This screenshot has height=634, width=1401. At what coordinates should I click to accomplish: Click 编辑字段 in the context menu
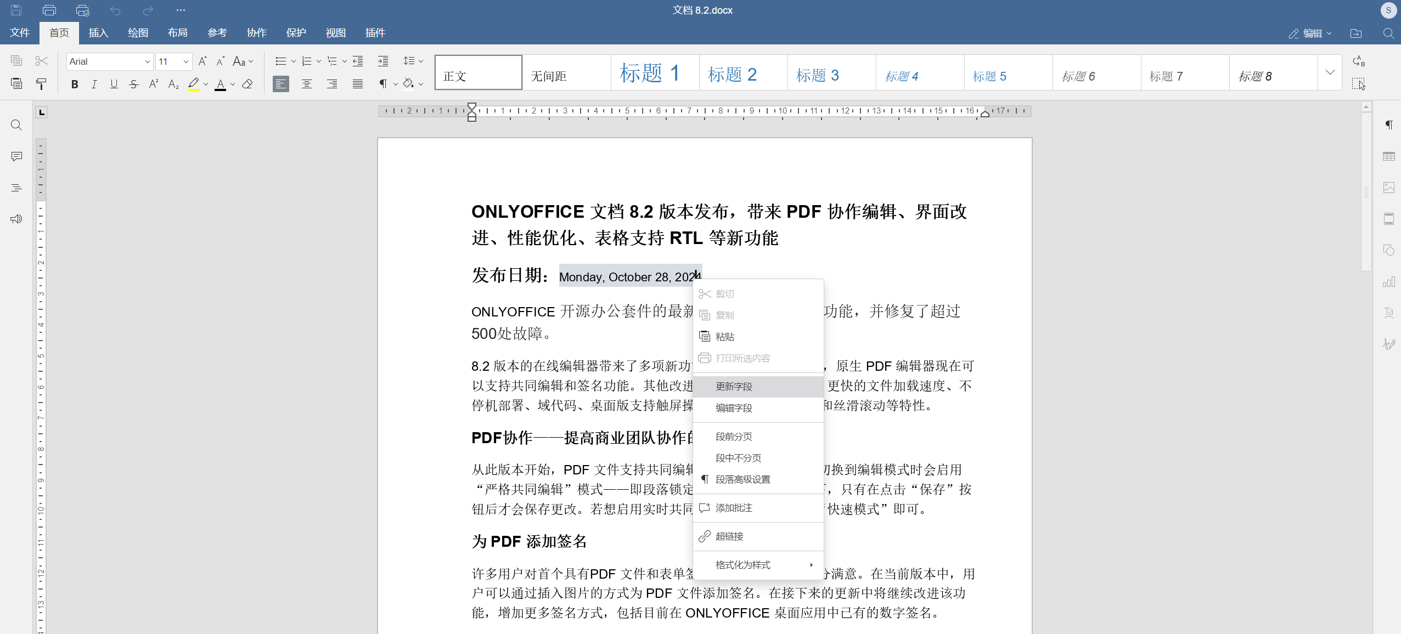click(734, 408)
